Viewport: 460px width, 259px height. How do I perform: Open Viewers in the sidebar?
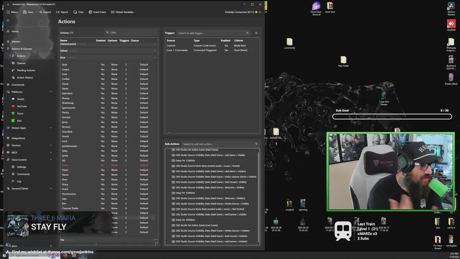(x=16, y=41)
